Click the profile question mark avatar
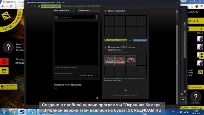The height and width of the screenshot is (115, 204). [8, 47]
